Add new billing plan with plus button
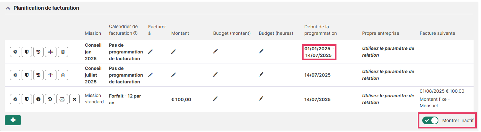Image resolution: width=481 pixels, height=132 pixels. click(x=13, y=120)
